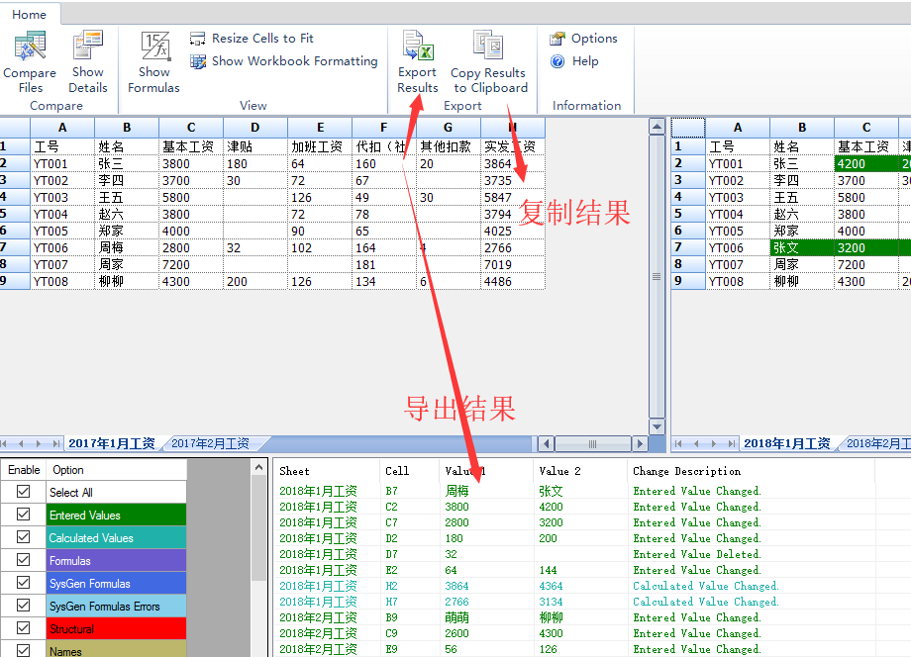Click Export Results icon
The height and width of the screenshot is (657, 911).
[417, 62]
